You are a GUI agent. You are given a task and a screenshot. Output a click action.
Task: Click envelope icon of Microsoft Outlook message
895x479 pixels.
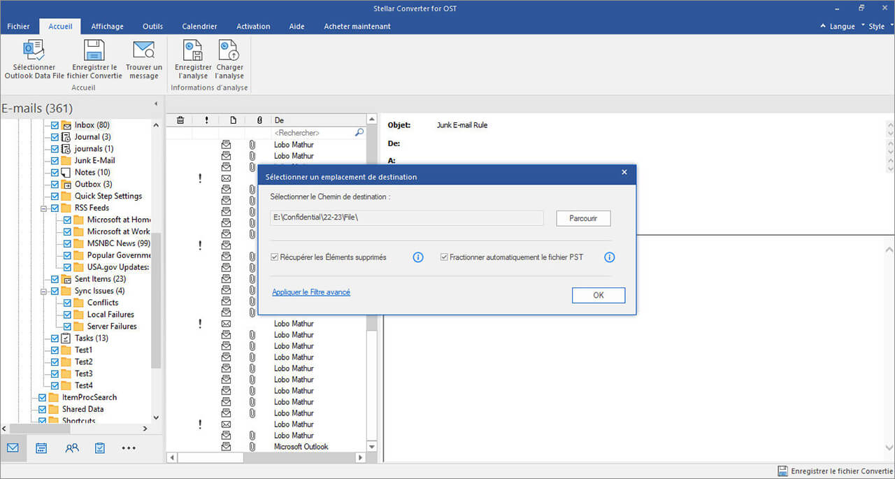(x=226, y=446)
